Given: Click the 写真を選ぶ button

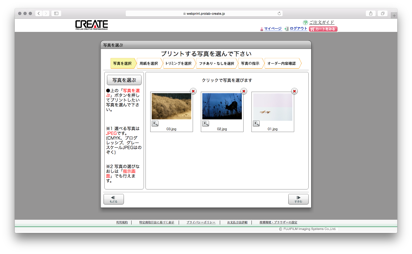Looking at the screenshot, I should [x=124, y=80].
